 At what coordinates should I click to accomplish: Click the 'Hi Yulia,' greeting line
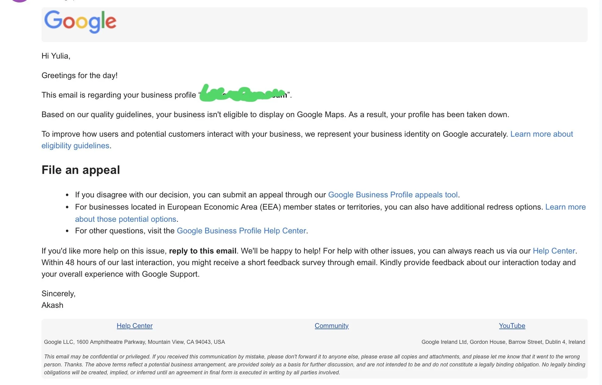[56, 56]
